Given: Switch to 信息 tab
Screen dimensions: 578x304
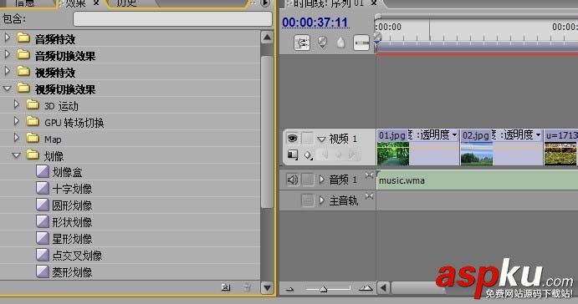Looking at the screenshot, I should (x=25, y=3).
